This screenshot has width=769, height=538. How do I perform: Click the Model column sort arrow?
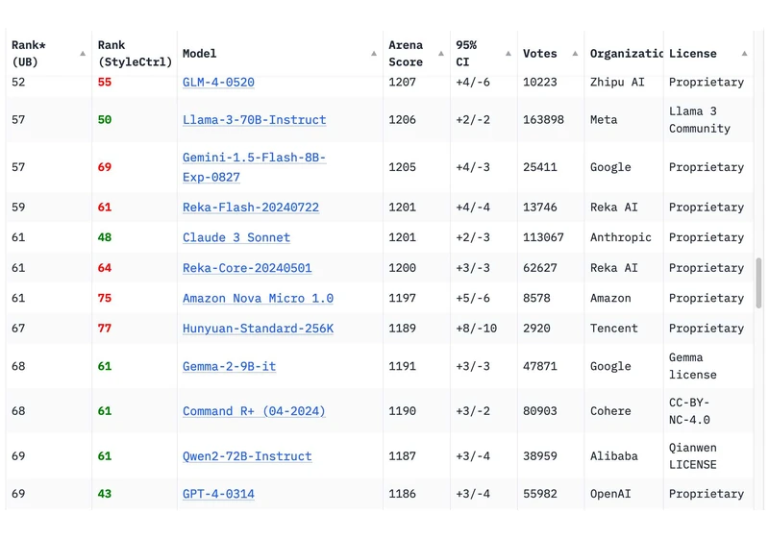[x=374, y=54]
